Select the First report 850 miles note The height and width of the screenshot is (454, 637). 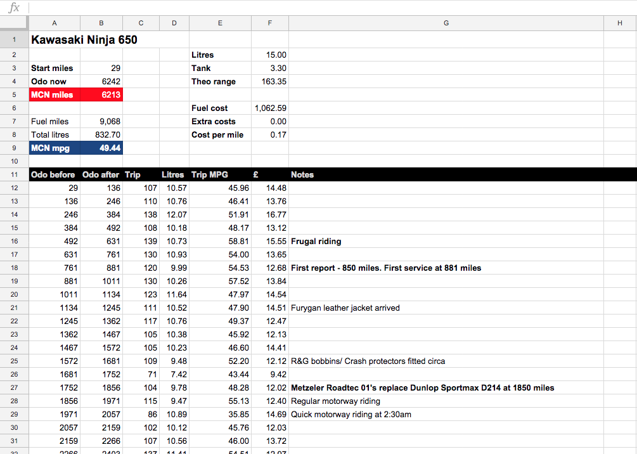coord(446,268)
